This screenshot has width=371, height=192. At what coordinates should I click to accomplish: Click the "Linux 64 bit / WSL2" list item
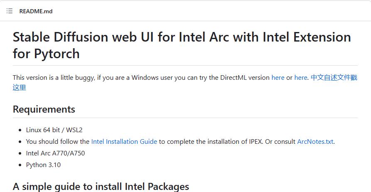(54, 130)
